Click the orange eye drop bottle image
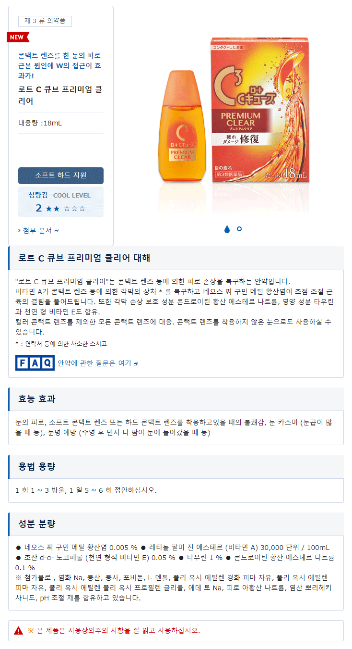Viewport: 352px width, 649px height. point(183,127)
